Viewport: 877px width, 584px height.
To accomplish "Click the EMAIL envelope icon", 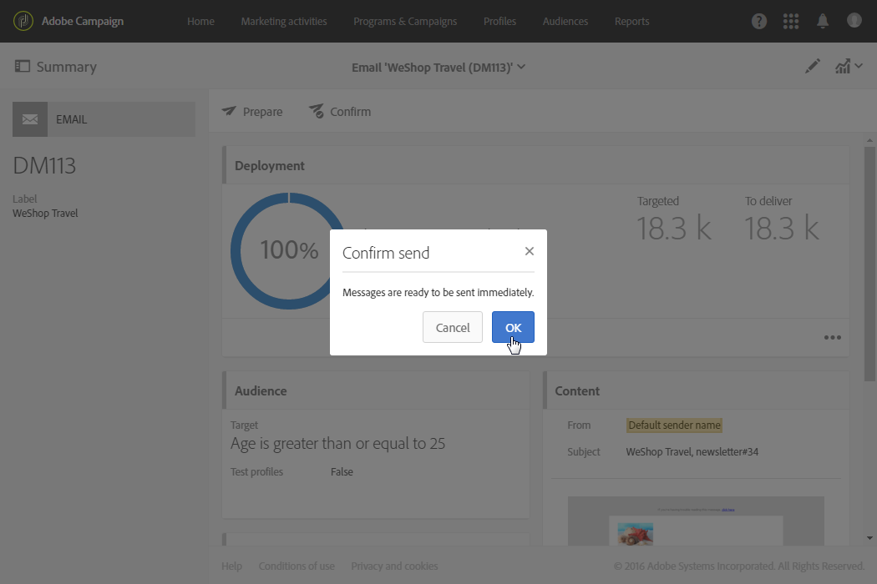I will 30,119.
